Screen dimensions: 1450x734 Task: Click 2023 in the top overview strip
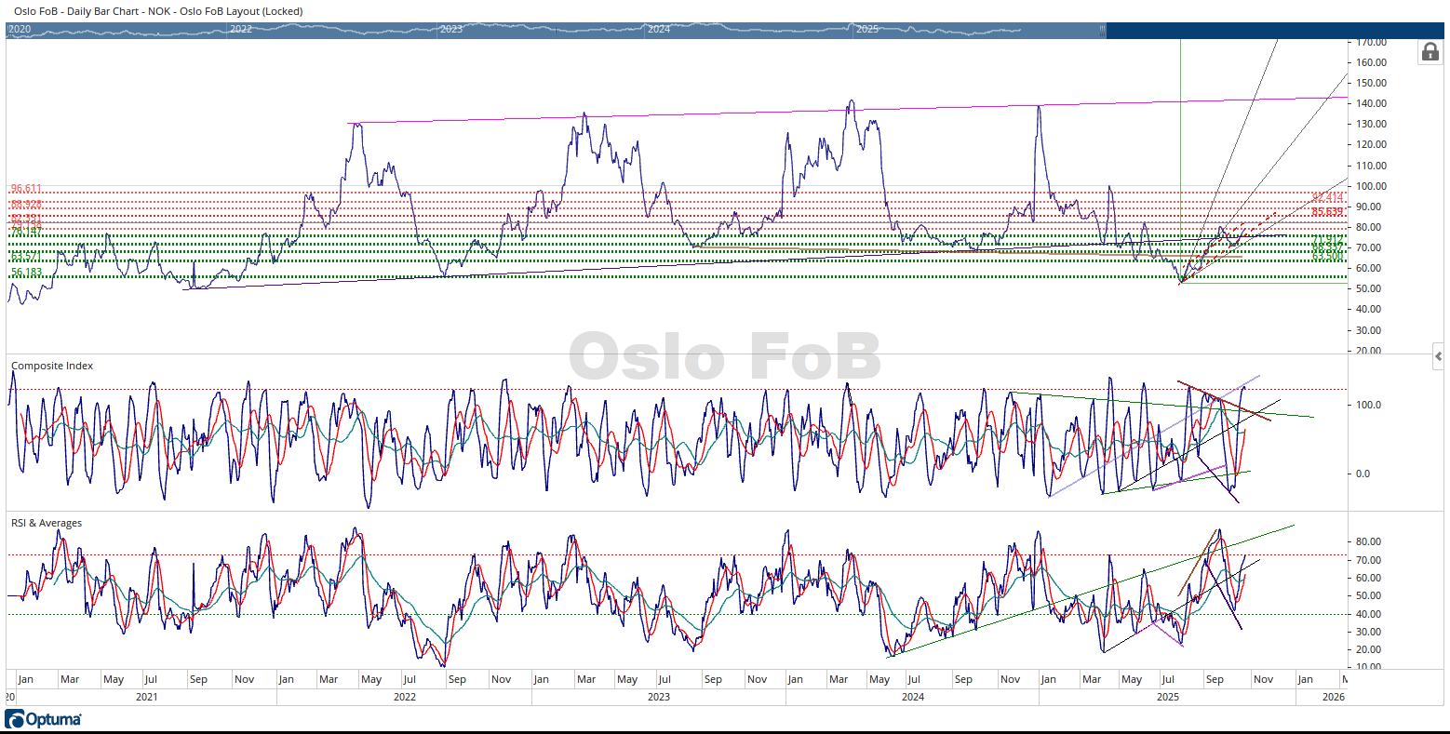tap(451, 30)
